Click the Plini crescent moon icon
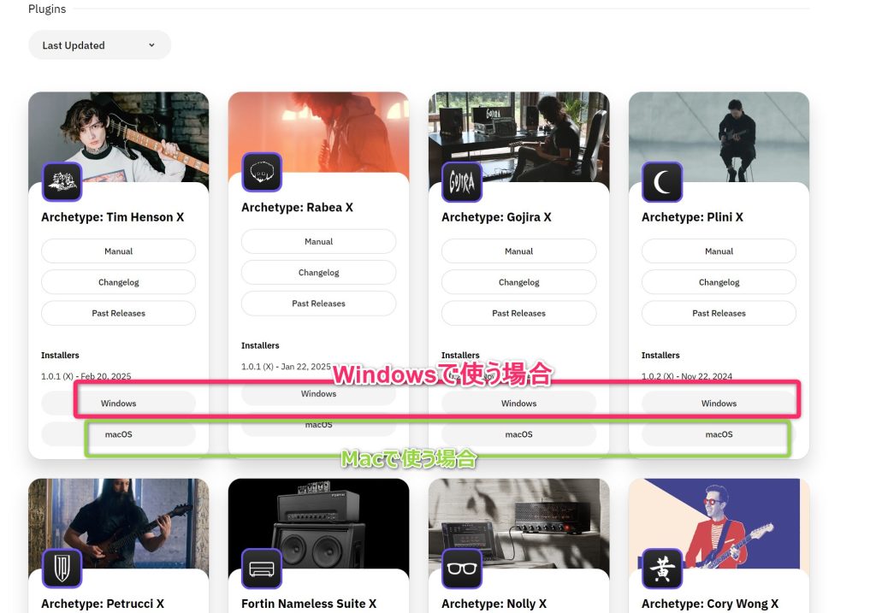 [662, 181]
